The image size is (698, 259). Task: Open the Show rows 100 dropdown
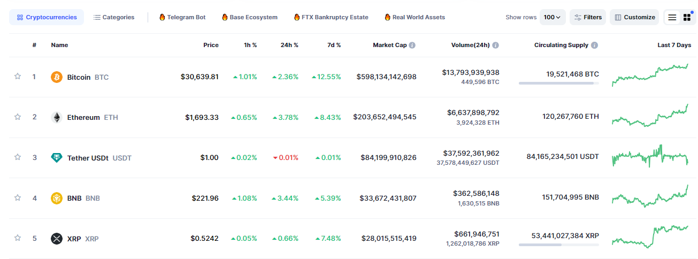[x=552, y=17]
